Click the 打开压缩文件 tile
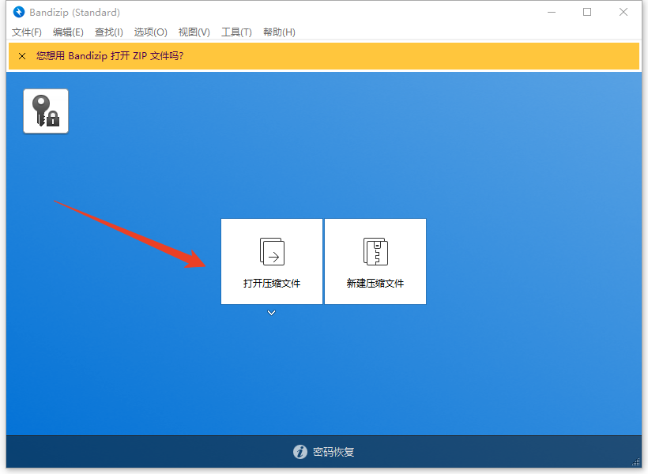Screen dimensions: 648x474 point(272,261)
